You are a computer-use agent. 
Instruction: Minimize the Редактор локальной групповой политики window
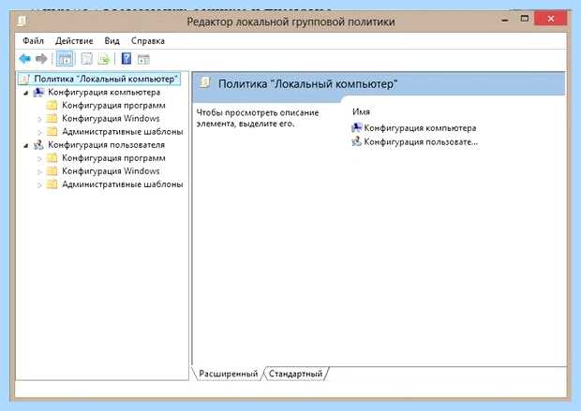tap(505, 19)
